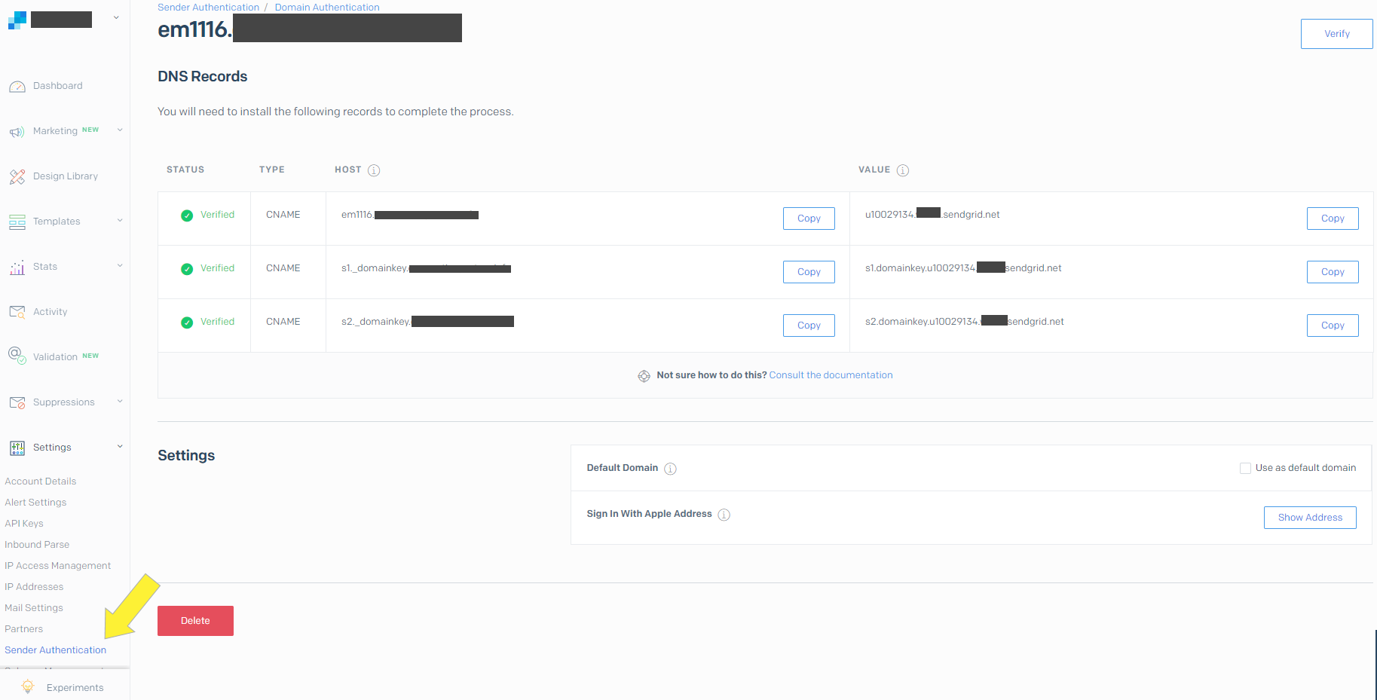Enable the Use as default domain checkbox
This screenshot has height=700, width=1377.
pos(1245,468)
